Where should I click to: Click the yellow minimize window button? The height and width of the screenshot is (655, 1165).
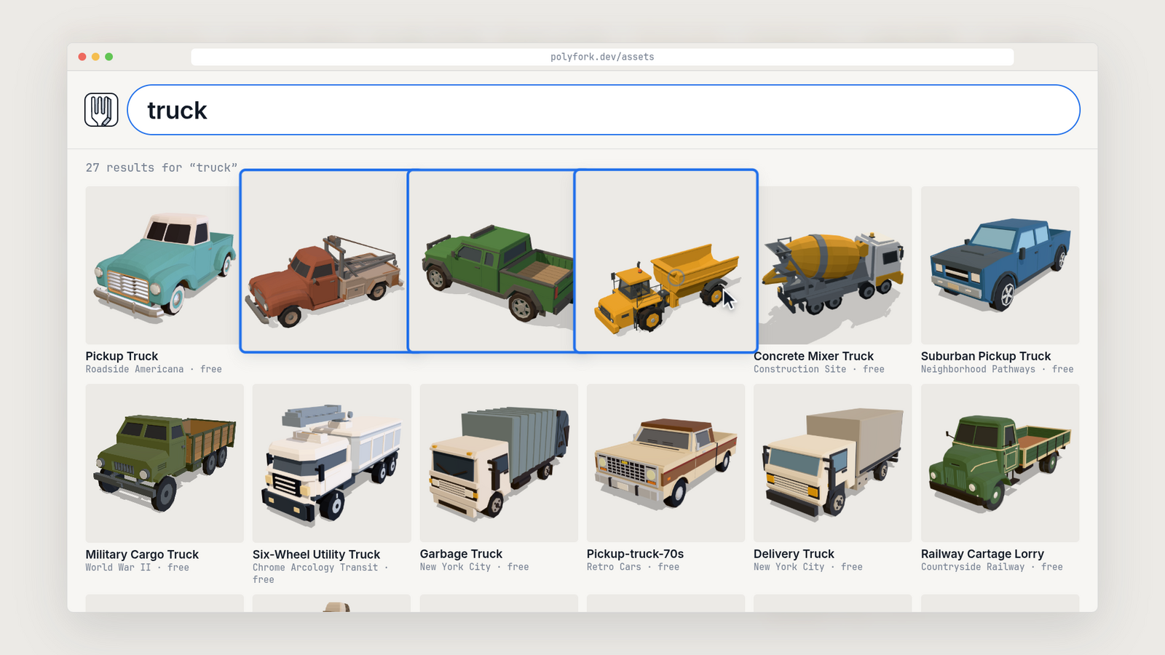click(x=95, y=57)
